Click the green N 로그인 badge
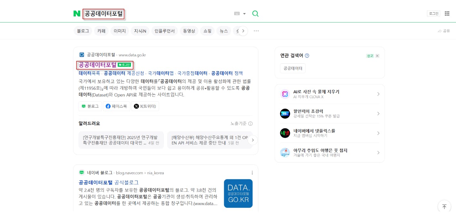Image resolution: width=456 pixels, height=215 pixels. [124, 65]
